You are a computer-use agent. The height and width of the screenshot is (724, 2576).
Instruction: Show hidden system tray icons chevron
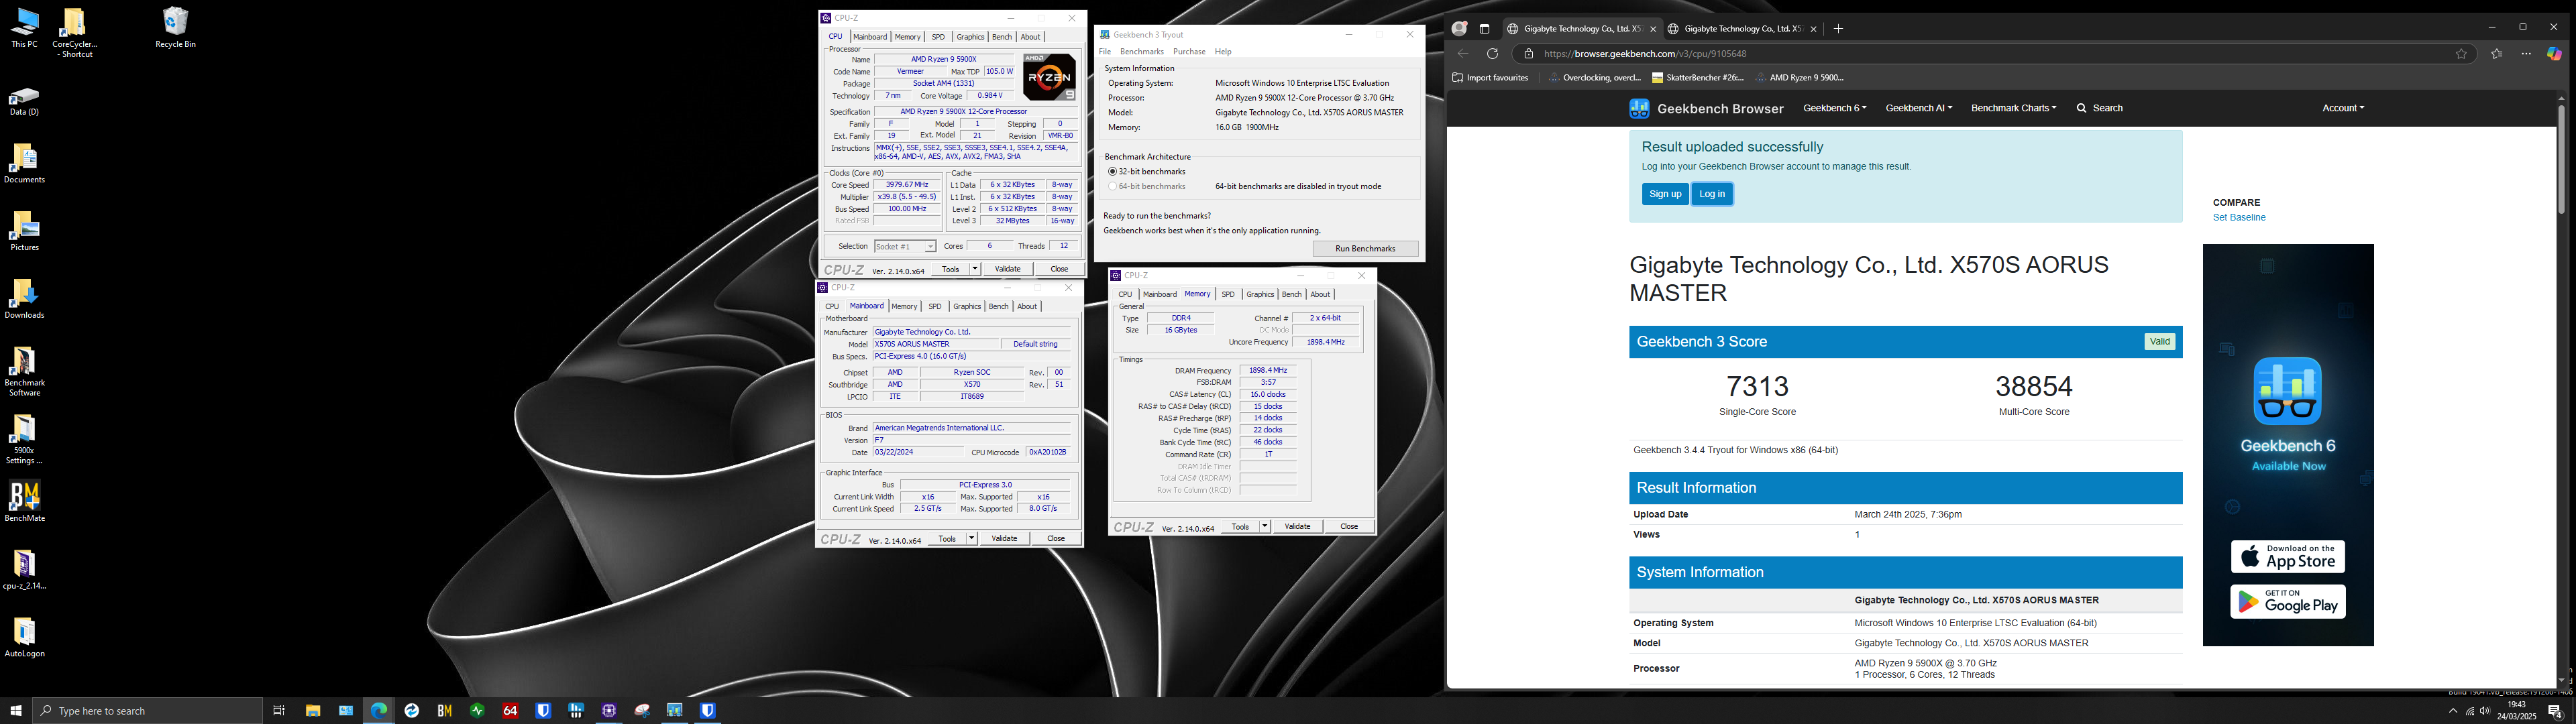pyautogui.click(x=2453, y=711)
